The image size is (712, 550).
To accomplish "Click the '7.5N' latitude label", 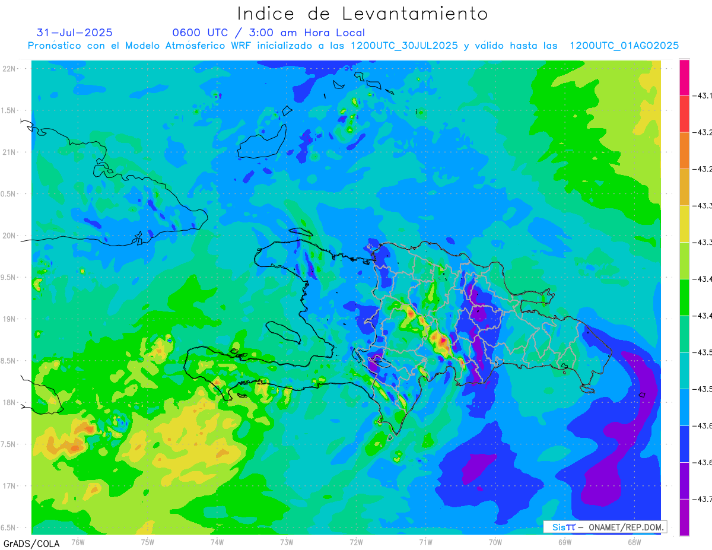I will (x=9, y=444).
